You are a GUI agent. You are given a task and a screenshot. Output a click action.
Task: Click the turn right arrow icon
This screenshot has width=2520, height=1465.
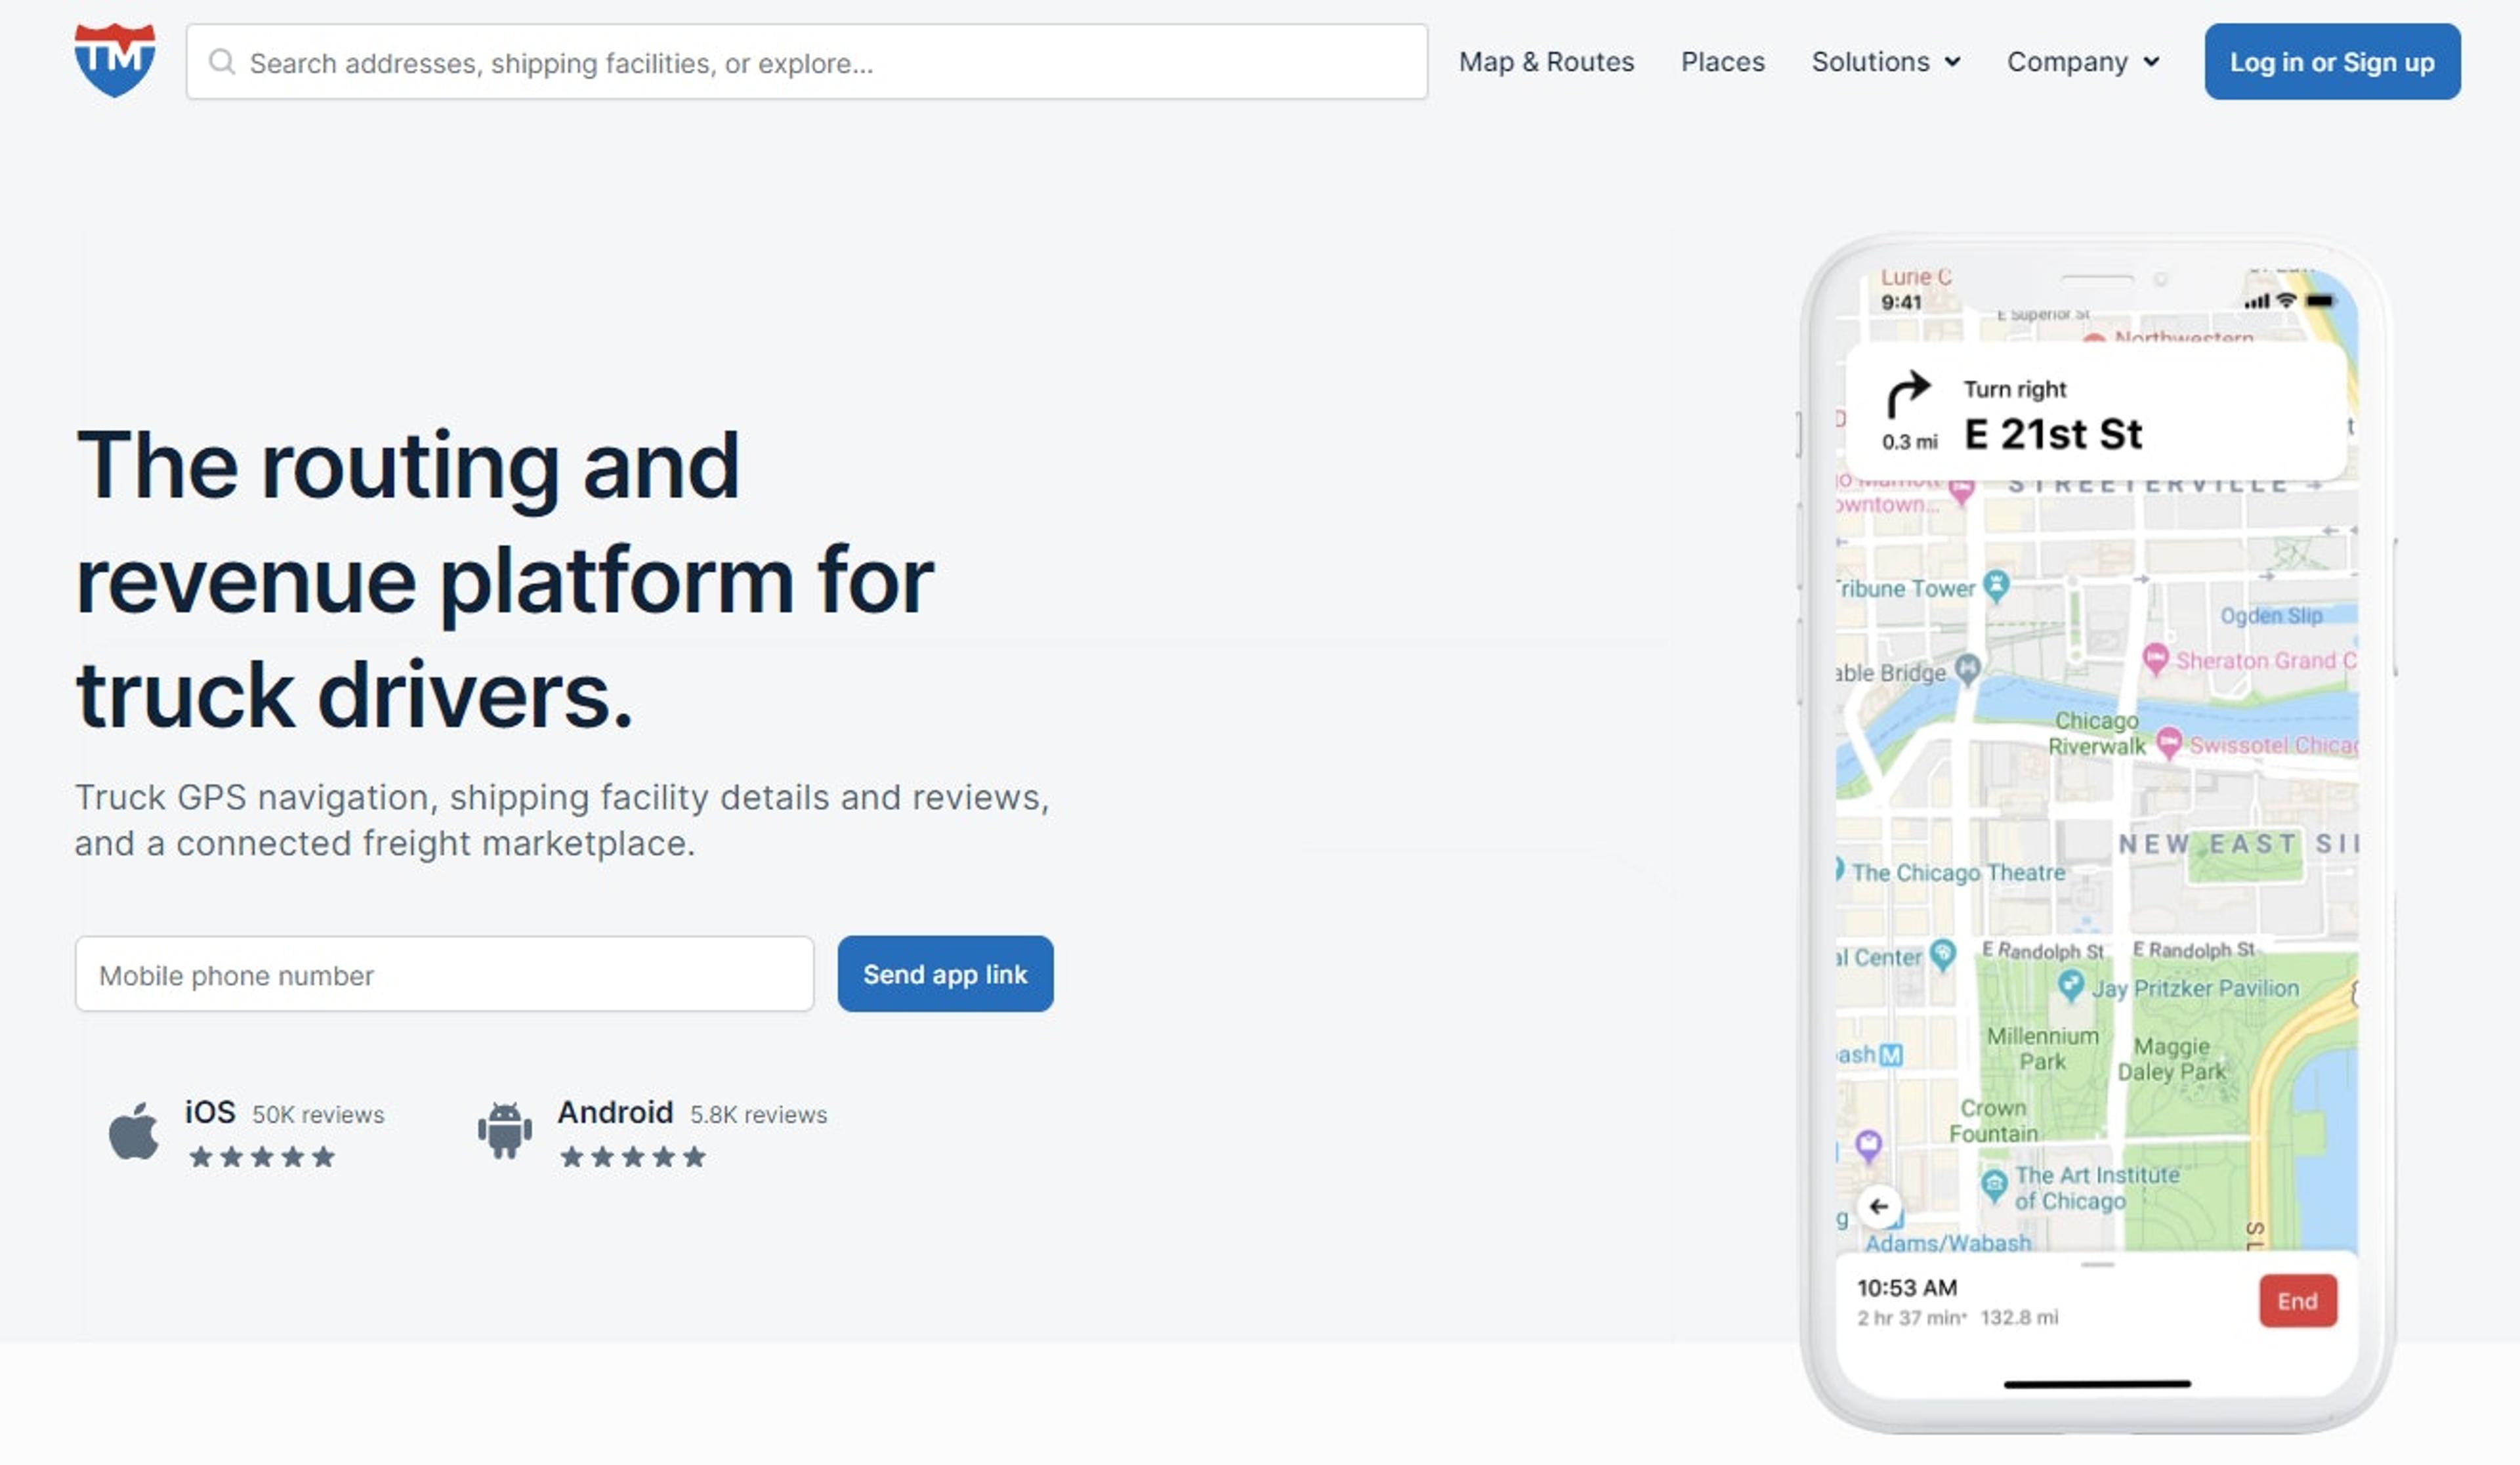1907,393
